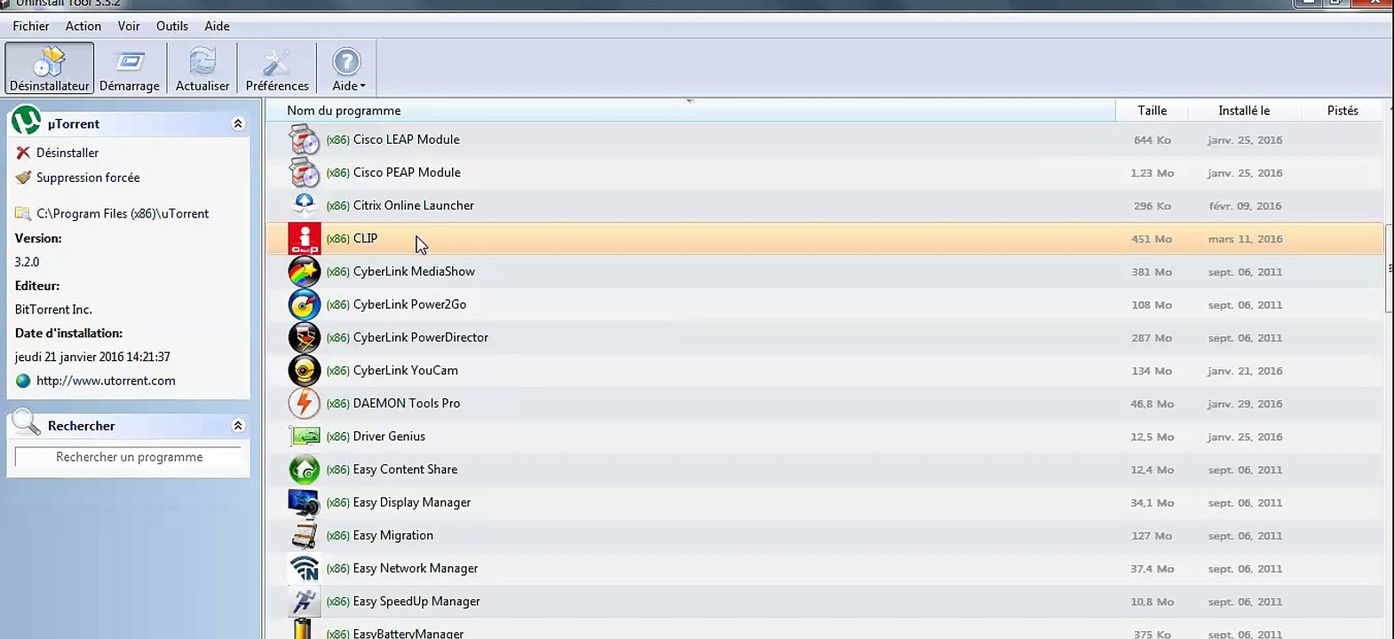This screenshot has height=639, width=1394.
Task: Select the Easy Migration icon
Action: pos(304,535)
